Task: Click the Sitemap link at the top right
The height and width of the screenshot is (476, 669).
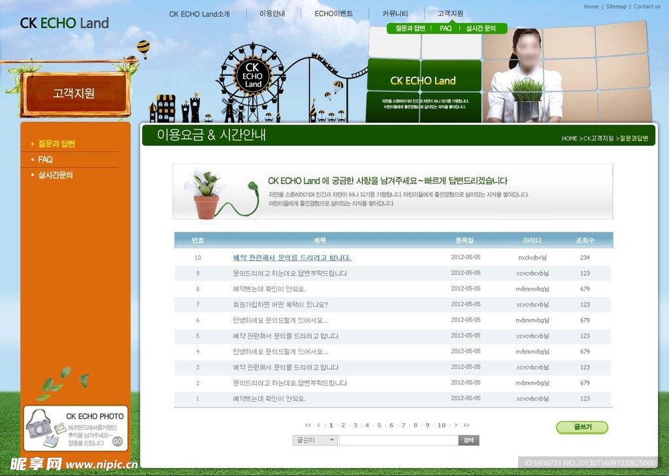Action: [x=616, y=7]
